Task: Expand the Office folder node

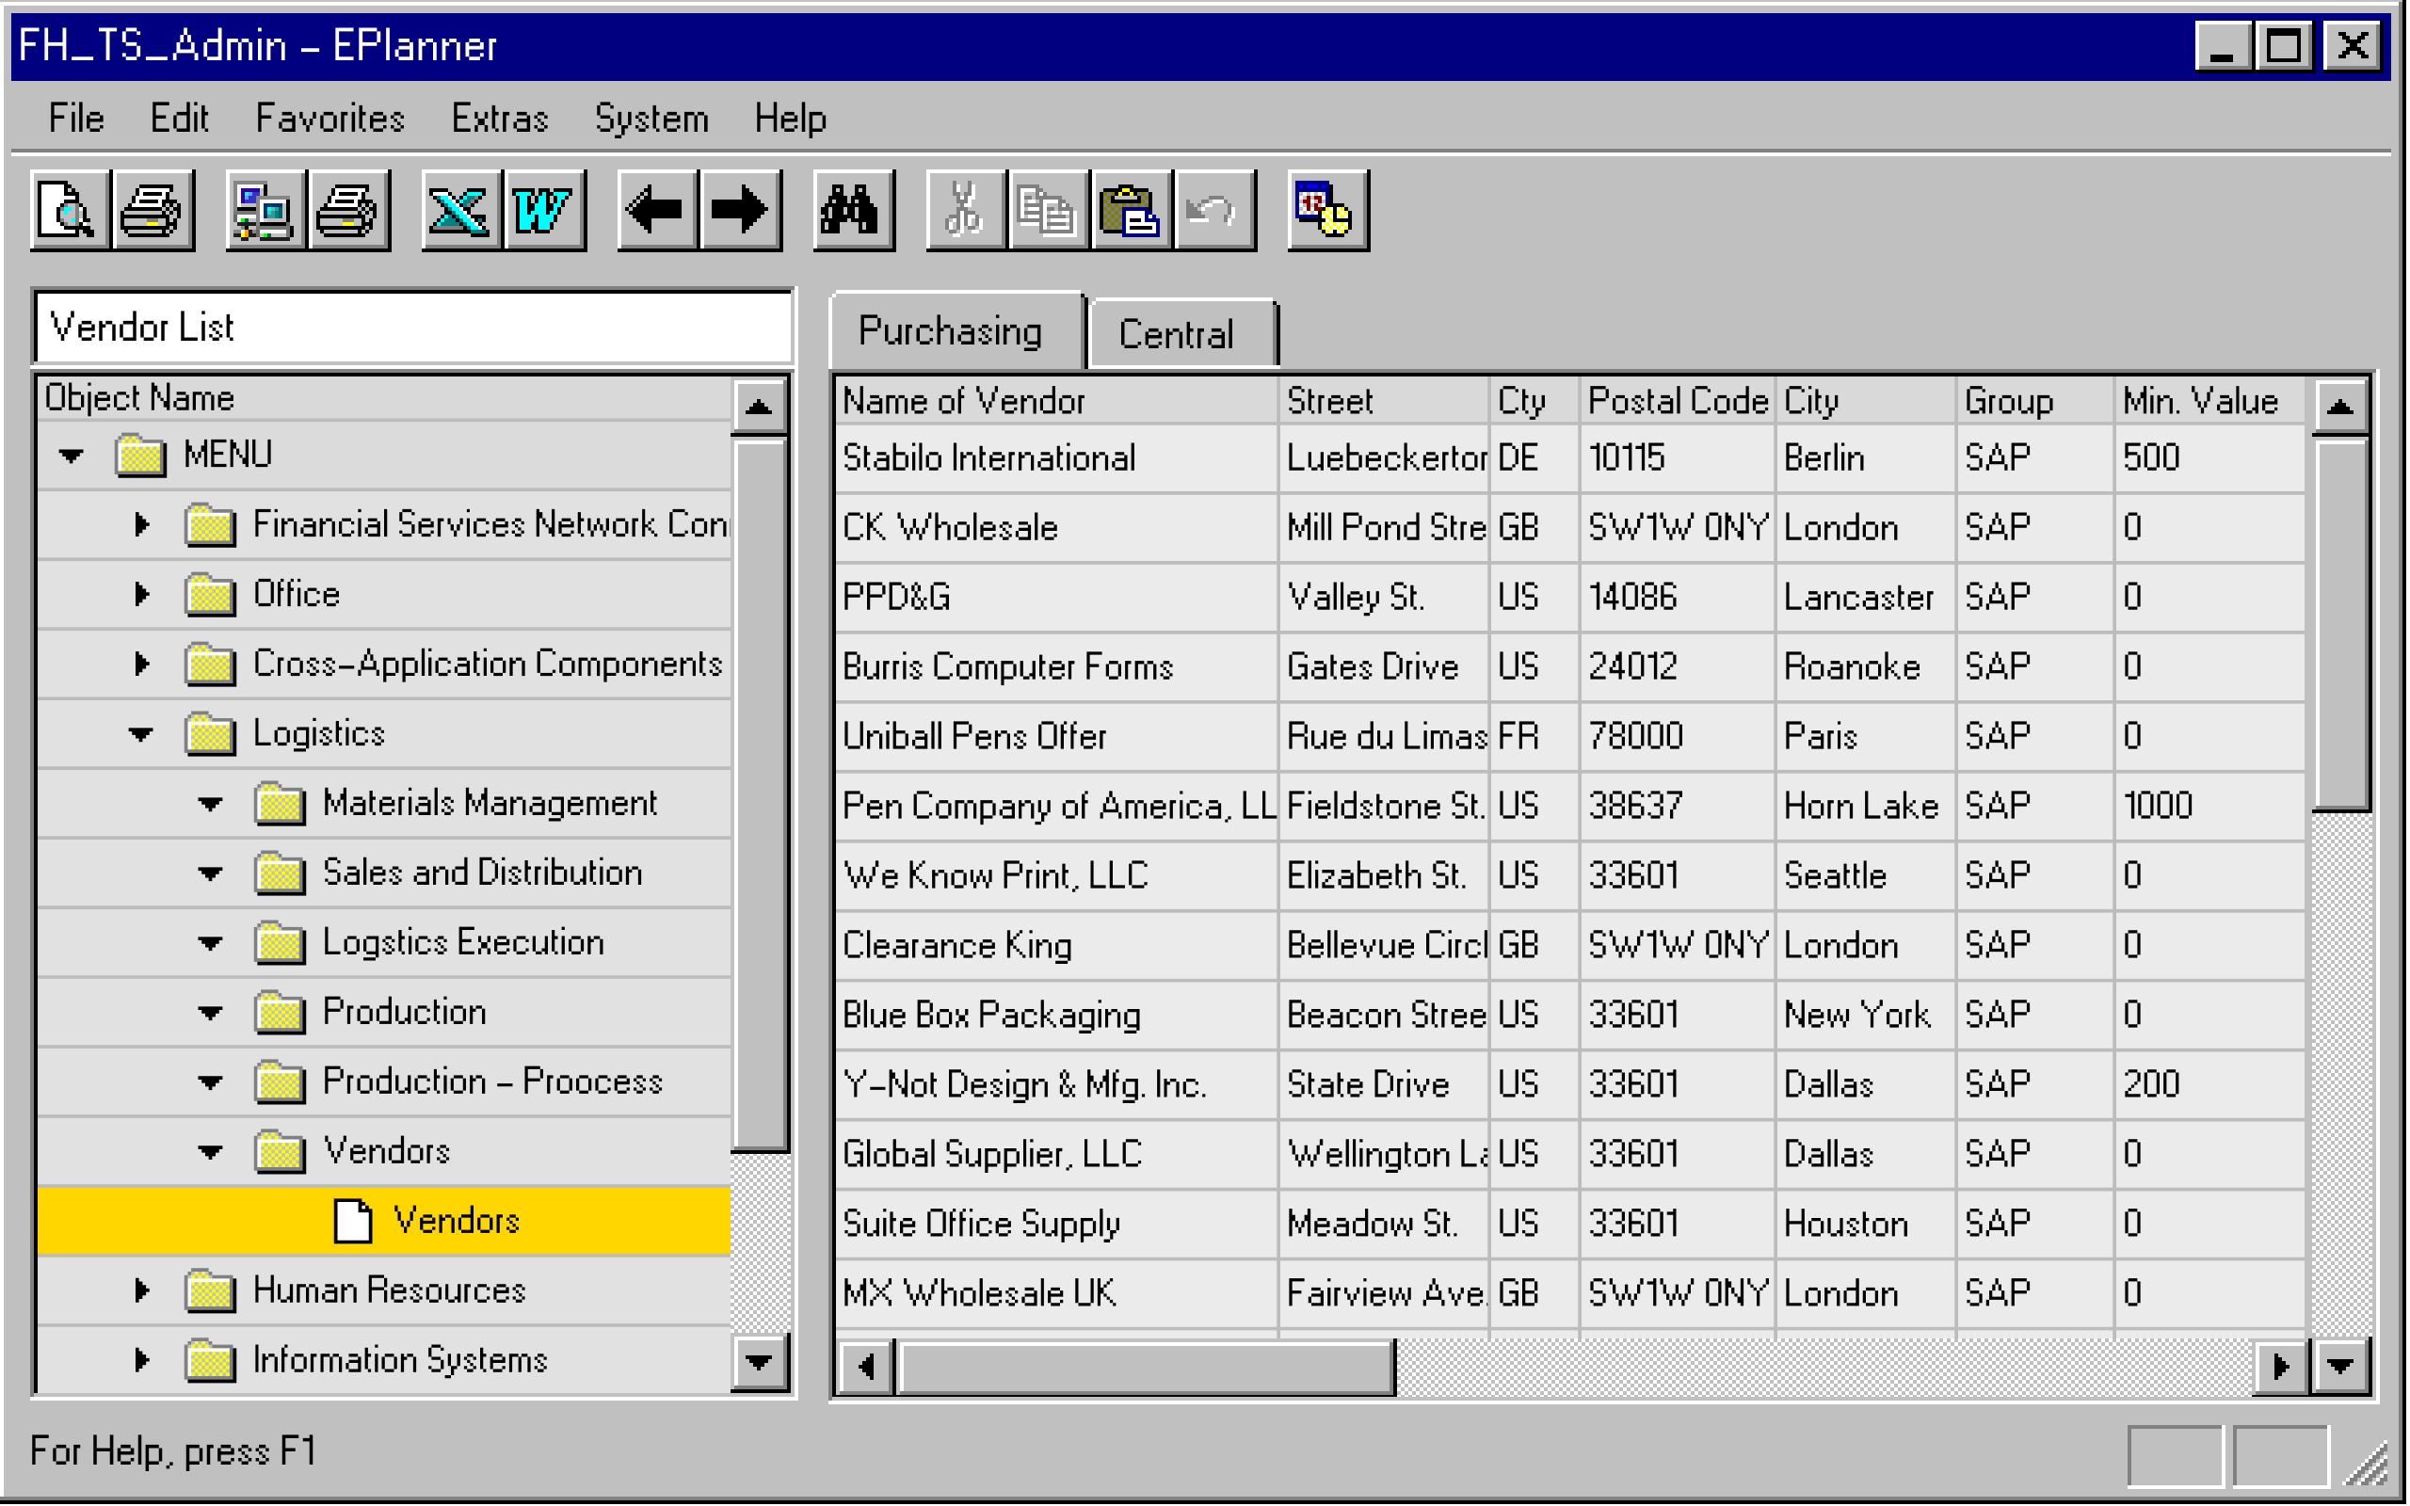Action: pyautogui.click(x=141, y=595)
